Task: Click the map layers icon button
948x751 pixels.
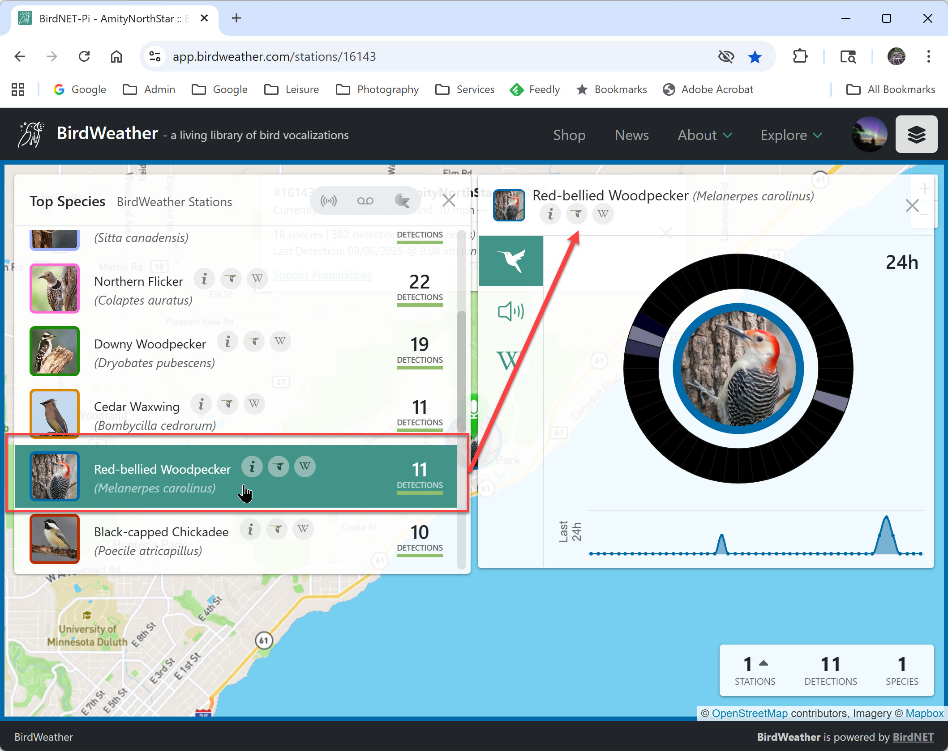Action: coord(916,135)
